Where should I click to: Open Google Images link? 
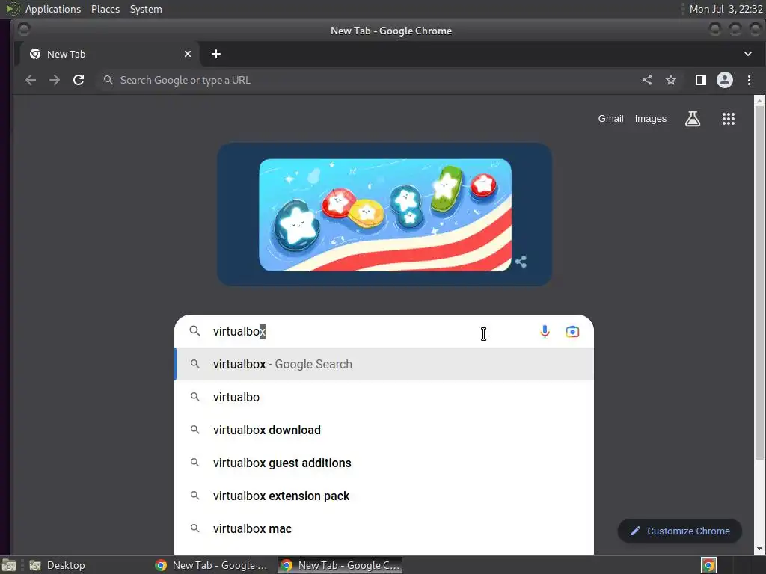[650, 119]
